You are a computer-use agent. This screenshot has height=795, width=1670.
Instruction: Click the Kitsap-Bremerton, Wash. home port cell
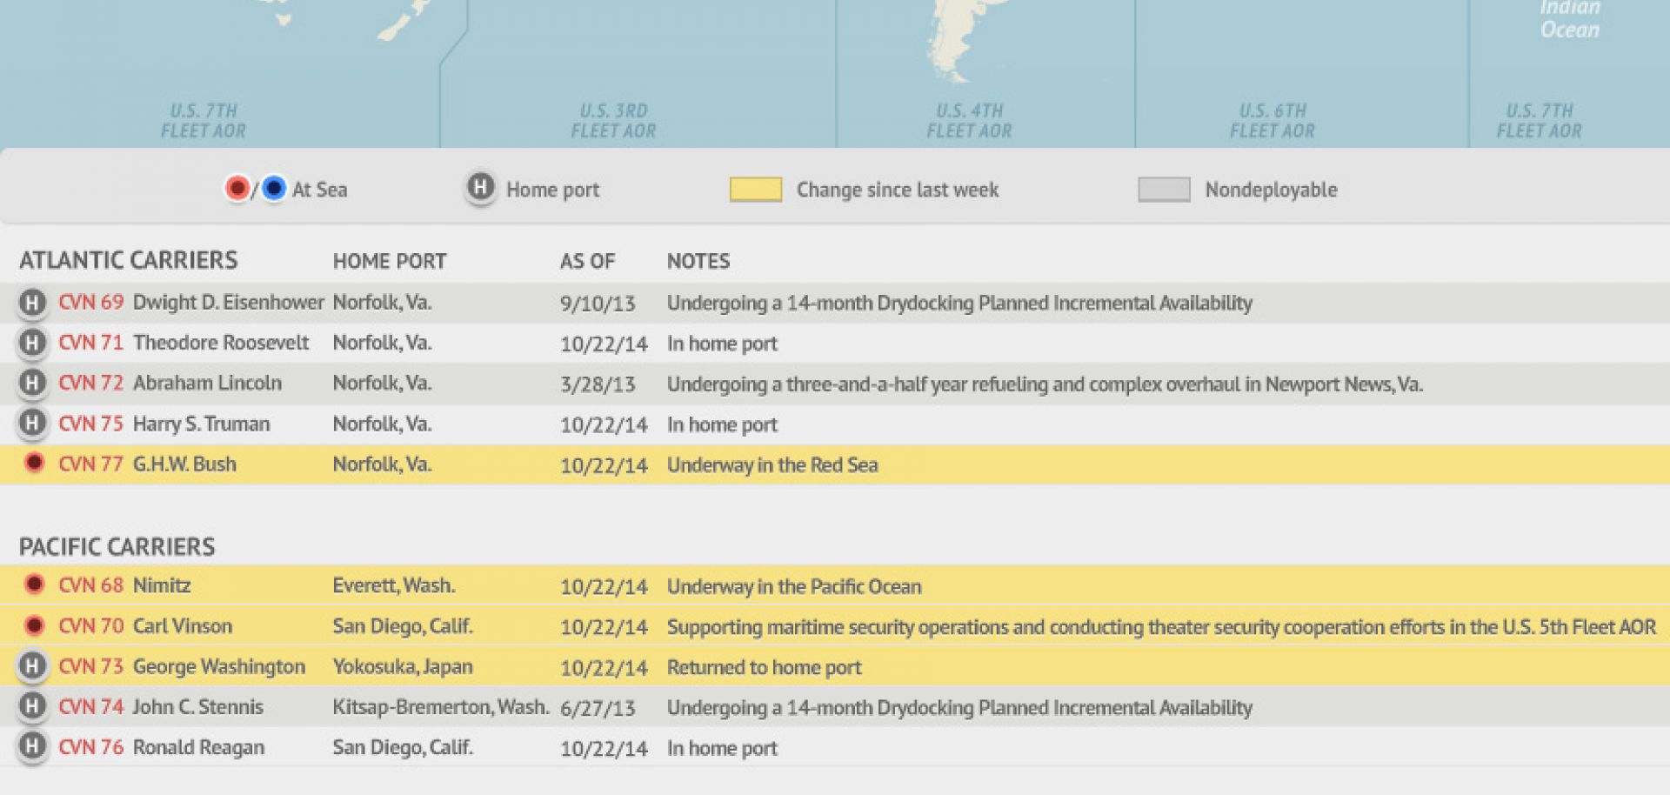click(x=441, y=707)
